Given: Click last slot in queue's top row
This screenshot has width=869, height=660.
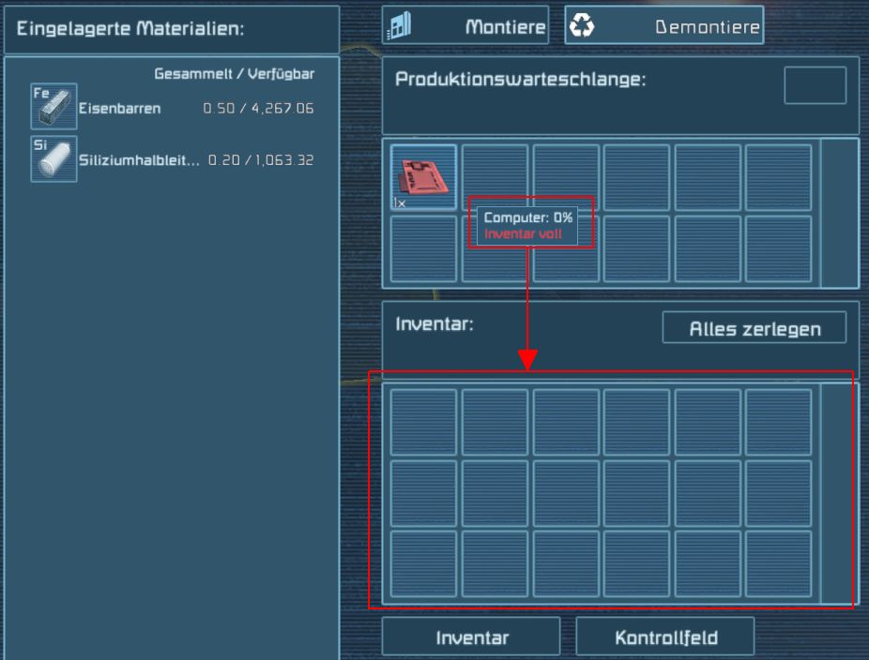Looking at the screenshot, I should [778, 176].
